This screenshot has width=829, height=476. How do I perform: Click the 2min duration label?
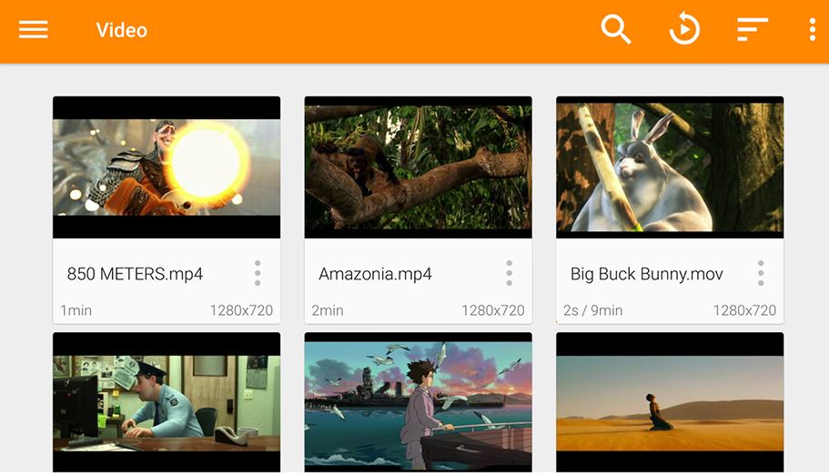tap(328, 310)
